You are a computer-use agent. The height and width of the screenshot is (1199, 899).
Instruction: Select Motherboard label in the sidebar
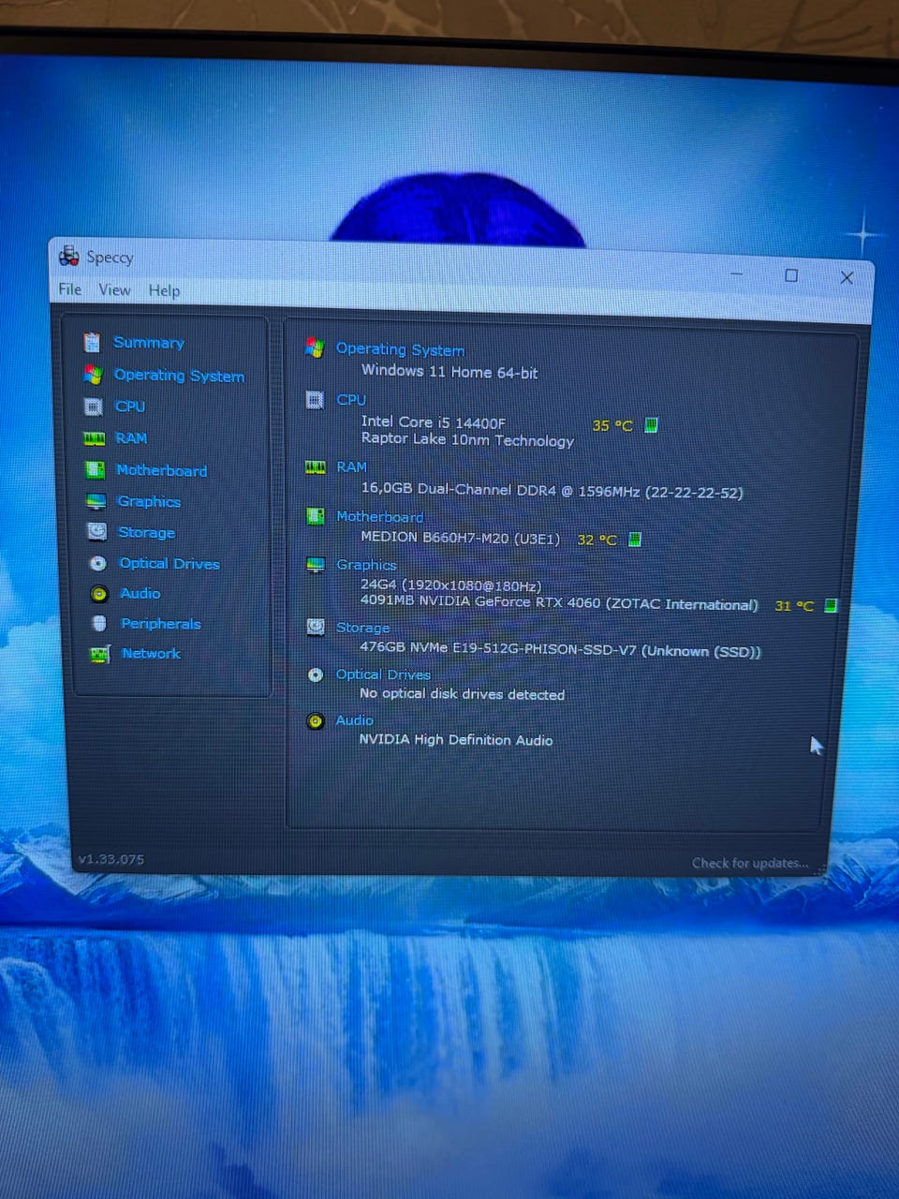[161, 470]
